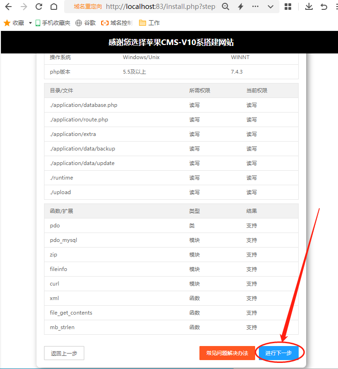Click the undo restore-page arrow icon
The height and width of the screenshot is (369, 338).
324,7
